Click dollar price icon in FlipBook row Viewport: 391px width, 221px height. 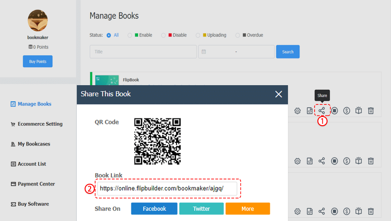point(347,110)
